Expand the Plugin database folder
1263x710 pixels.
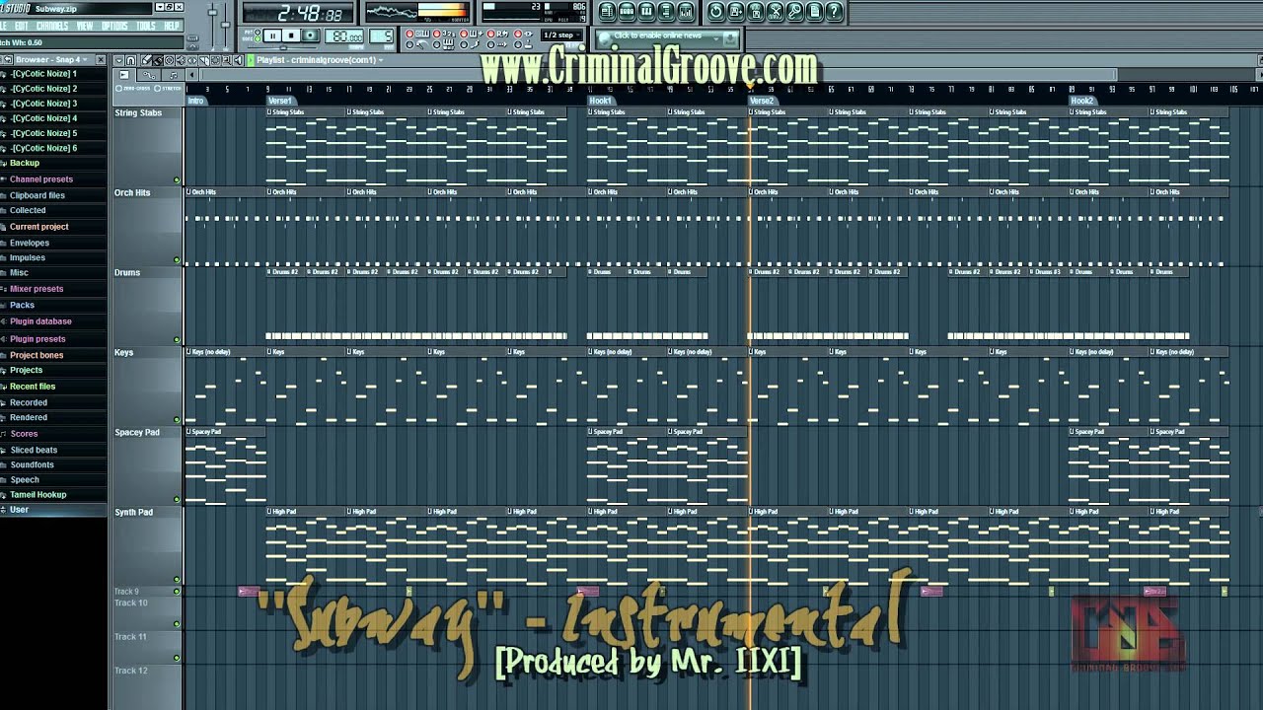coord(40,321)
